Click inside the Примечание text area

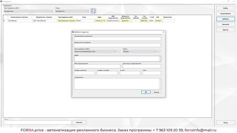point(117,84)
